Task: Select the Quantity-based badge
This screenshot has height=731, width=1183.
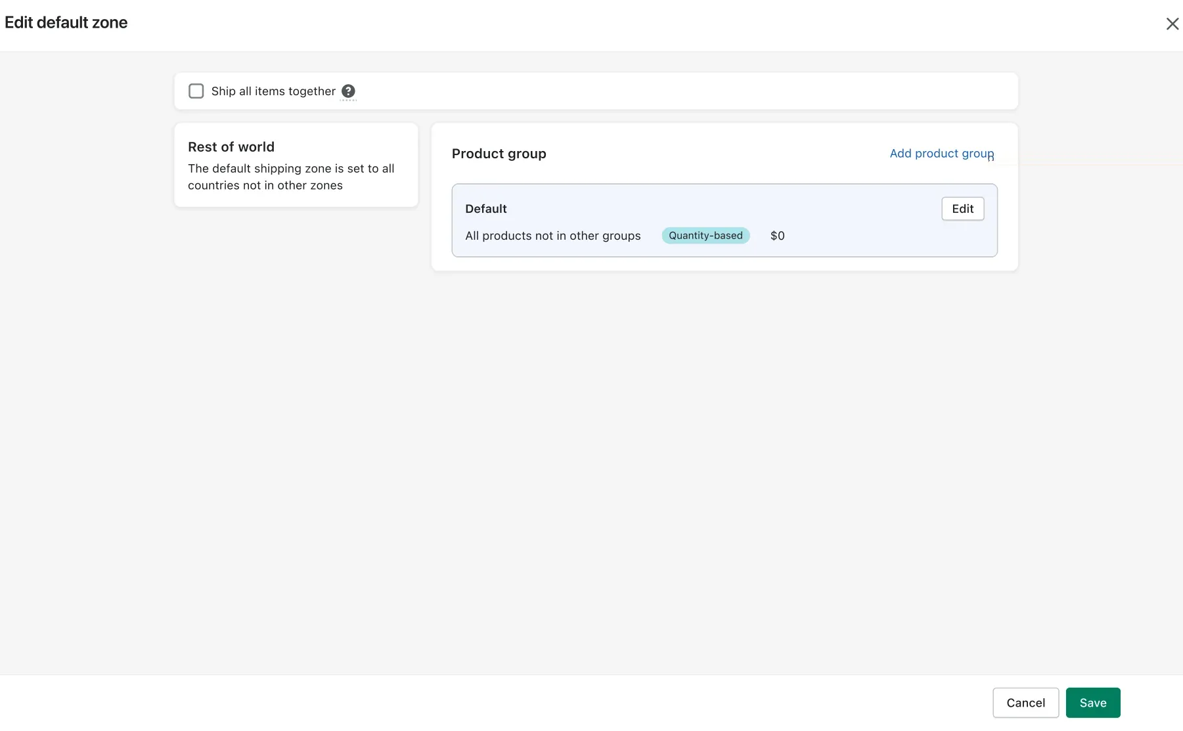Action: point(705,236)
